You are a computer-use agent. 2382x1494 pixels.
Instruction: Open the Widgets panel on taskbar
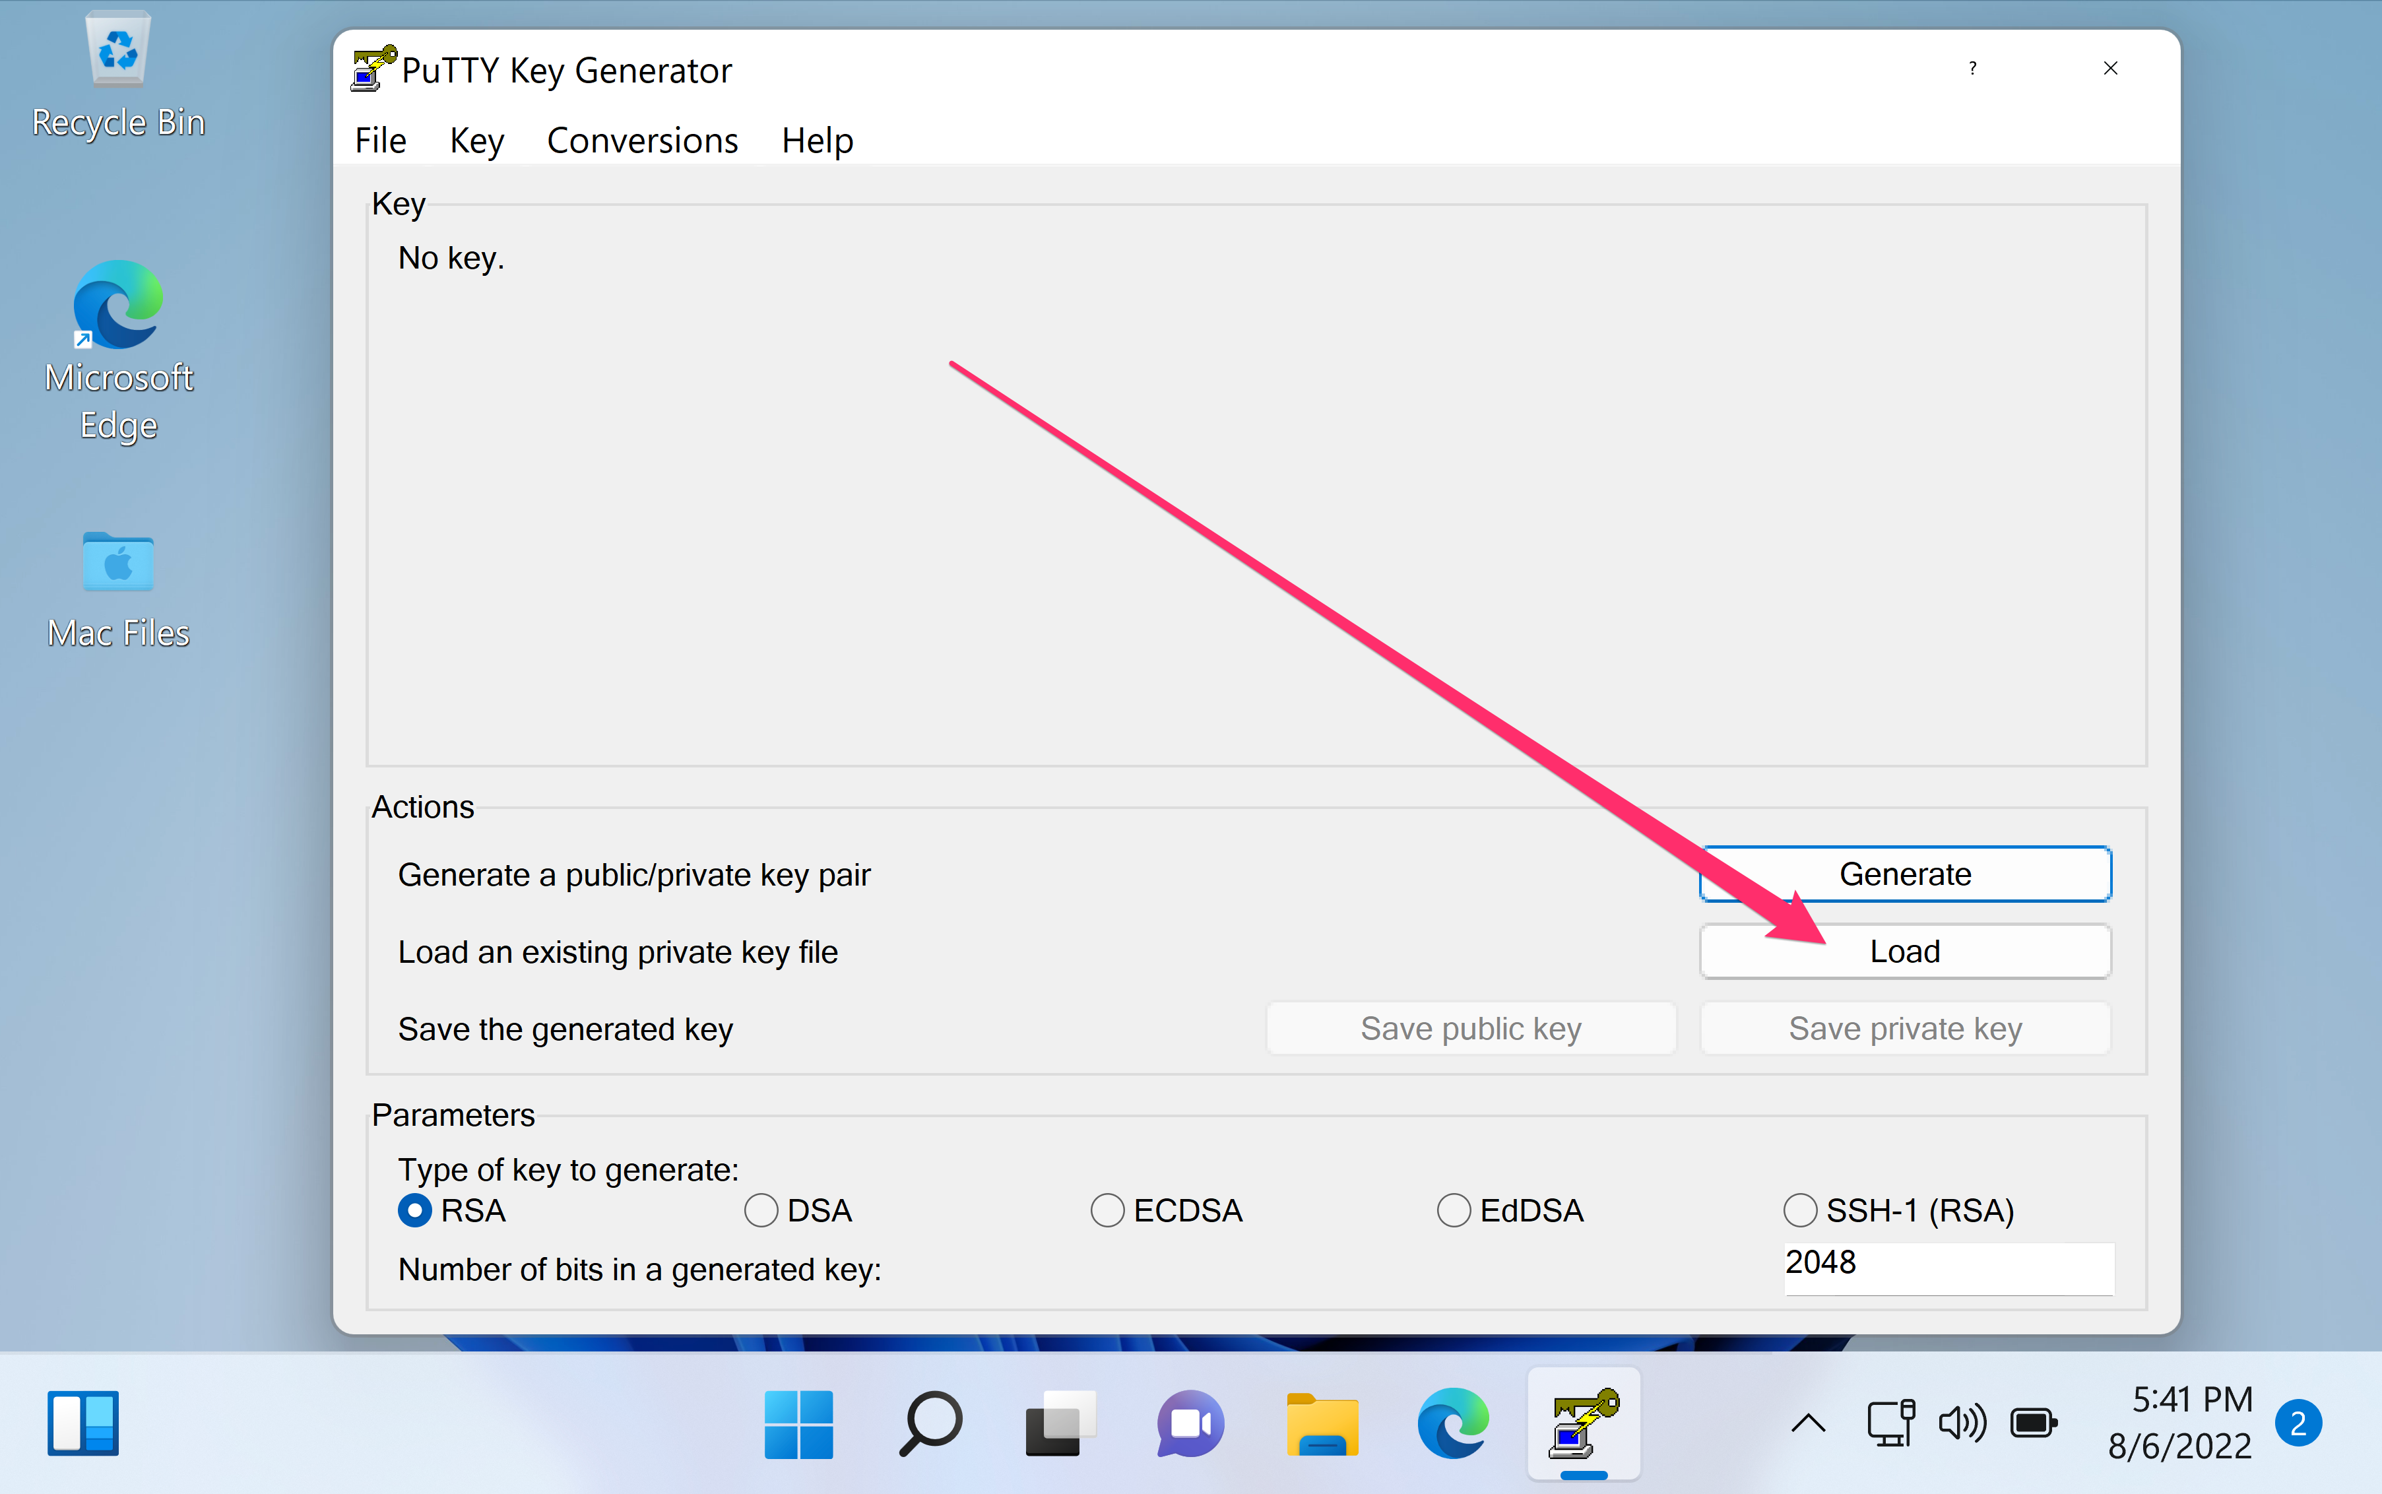[83, 1423]
